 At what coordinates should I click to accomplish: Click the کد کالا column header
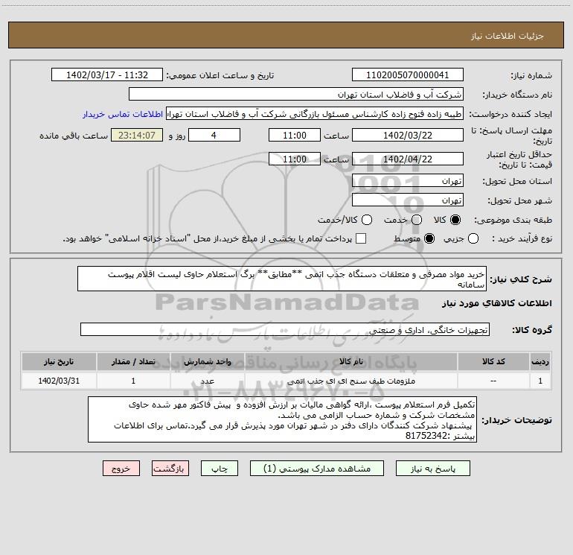click(x=493, y=361)
